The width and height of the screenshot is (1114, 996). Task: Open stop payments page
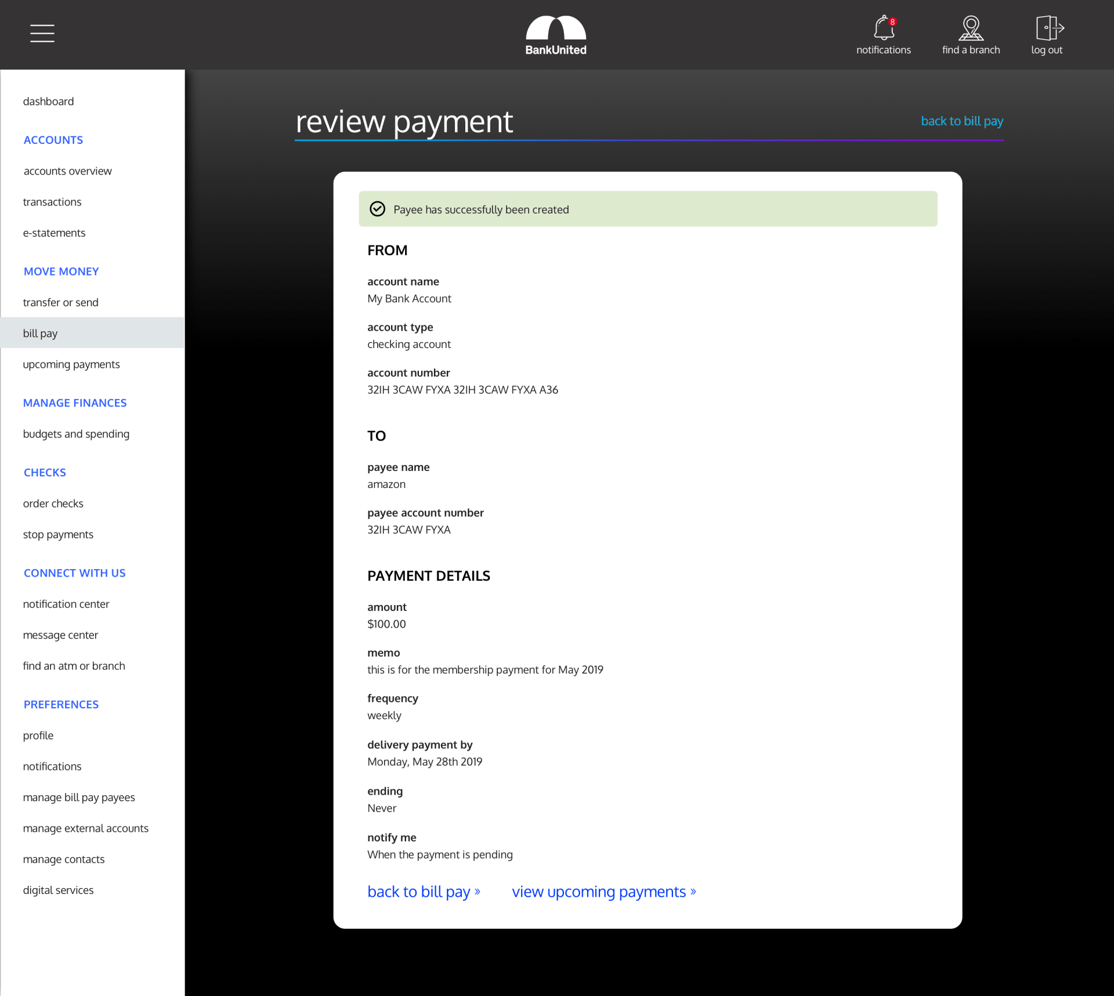point(58,534)
